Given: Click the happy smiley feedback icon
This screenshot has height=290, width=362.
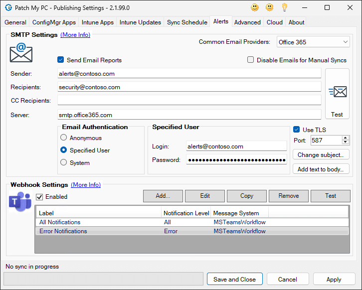Looking at the screenshot, I should 255,7.
